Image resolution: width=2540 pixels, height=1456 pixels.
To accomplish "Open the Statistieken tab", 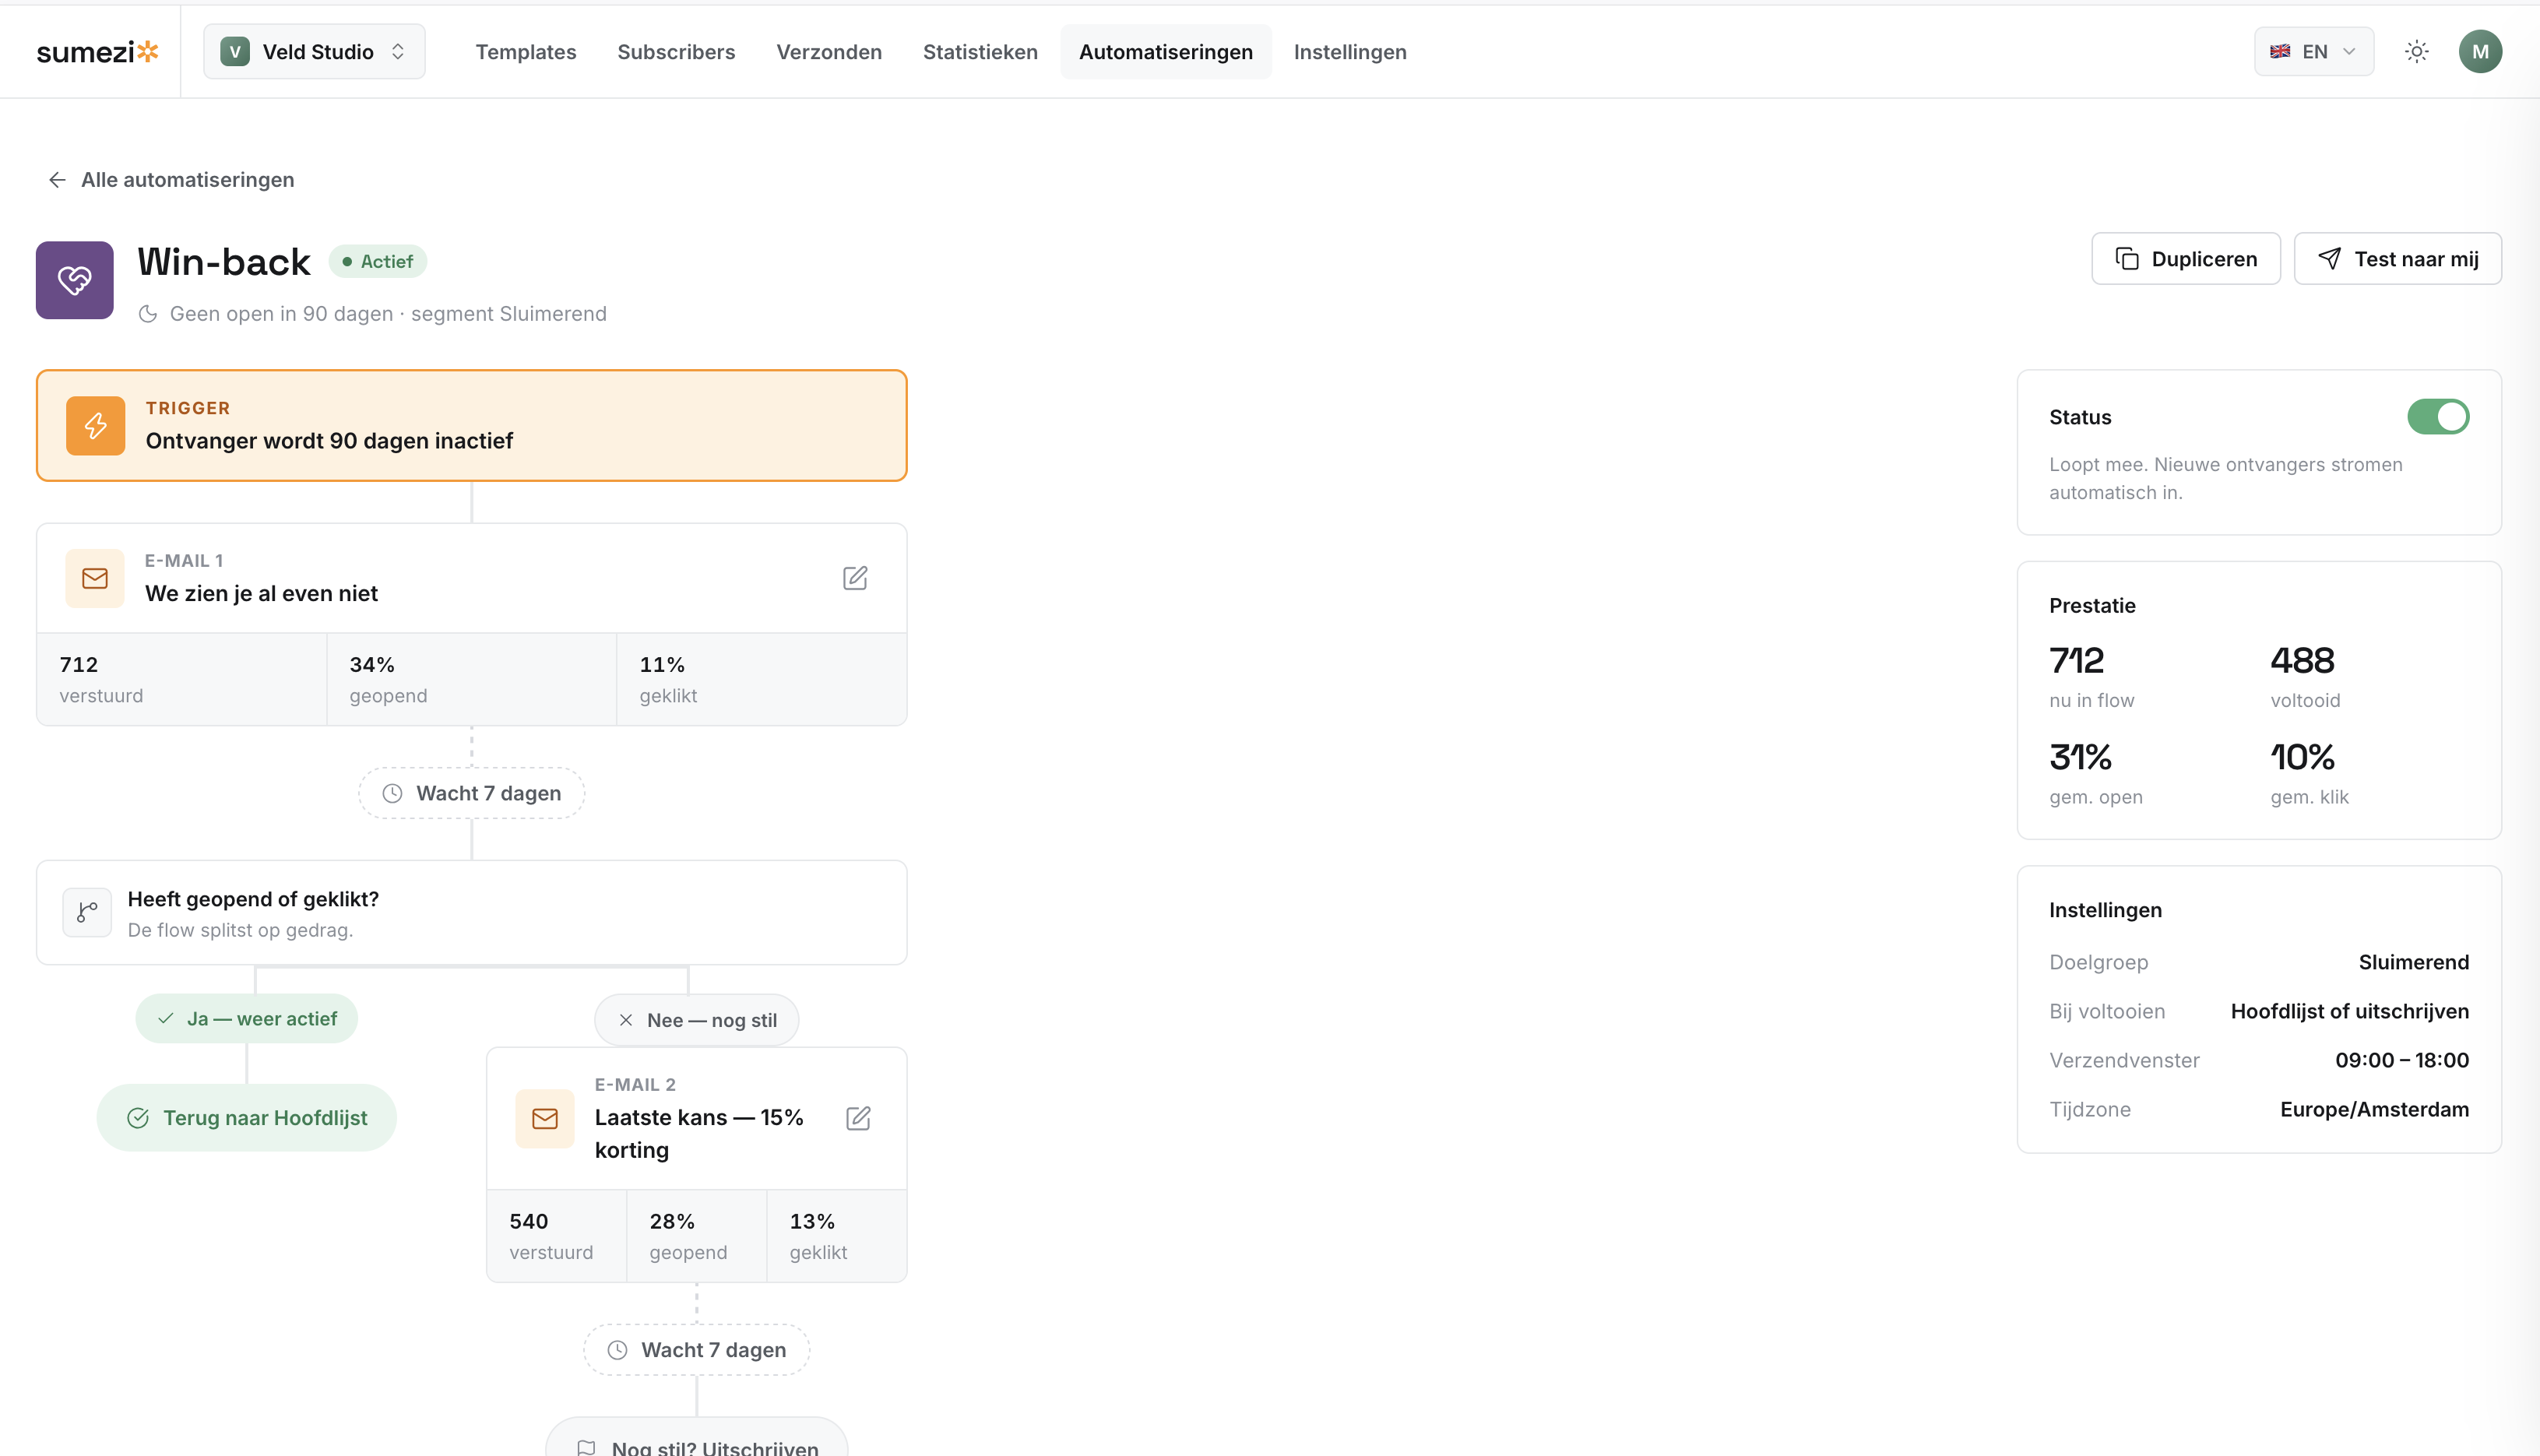I will coord(979,51).
